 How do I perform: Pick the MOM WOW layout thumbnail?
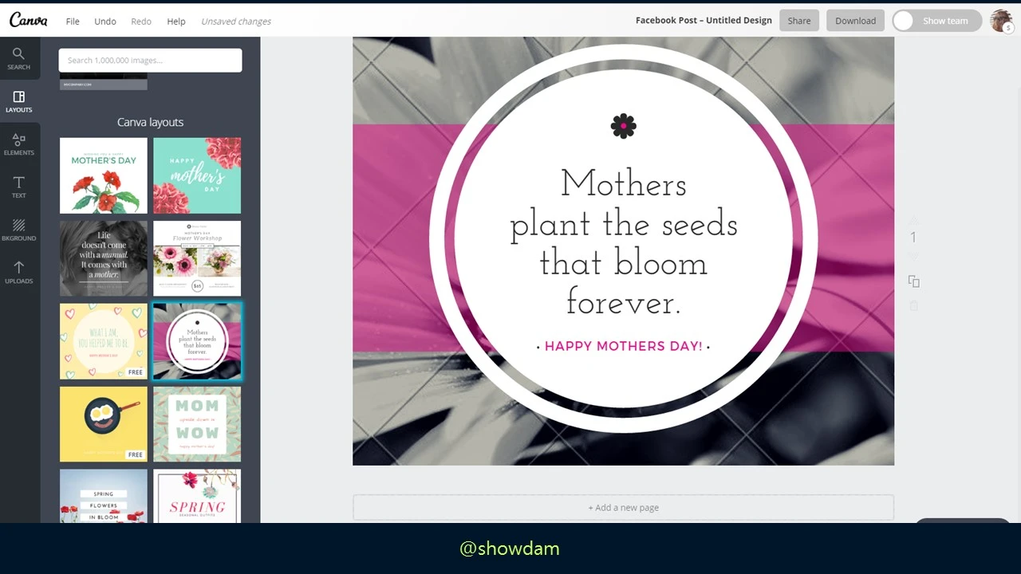tap(197, 424)
